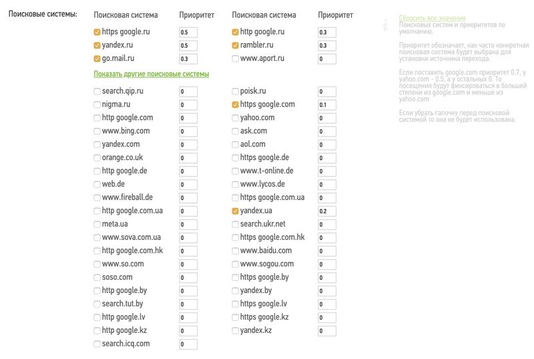Click the priority field for yandex.ru
This screenshot has height=359, width=534.
[x=188, y=45]
